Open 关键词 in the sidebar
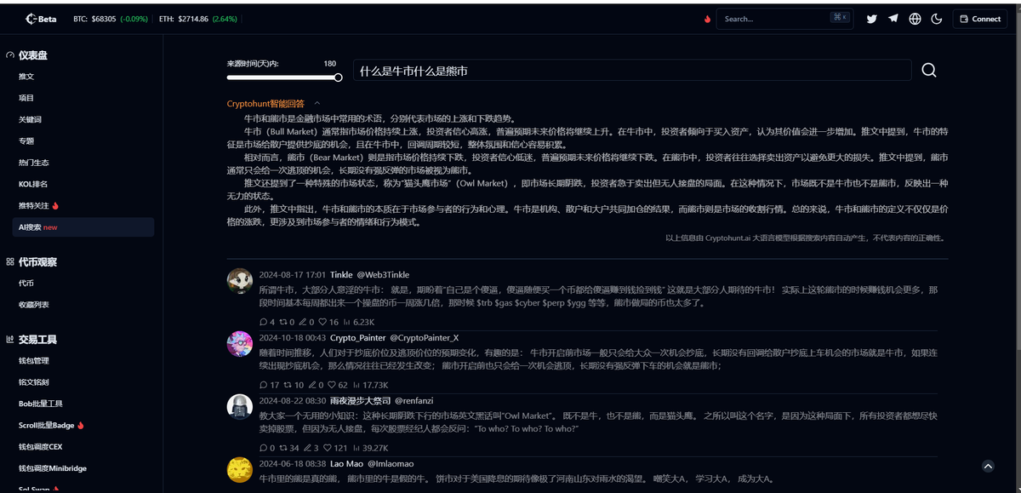 pos(30,119)
